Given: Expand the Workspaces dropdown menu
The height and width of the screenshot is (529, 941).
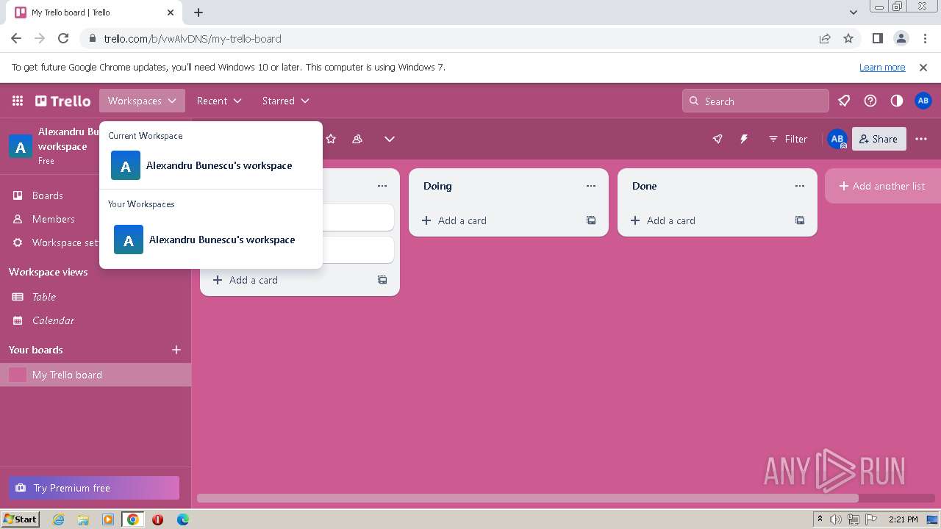Looking at the screenshot, I should [142, 101].
